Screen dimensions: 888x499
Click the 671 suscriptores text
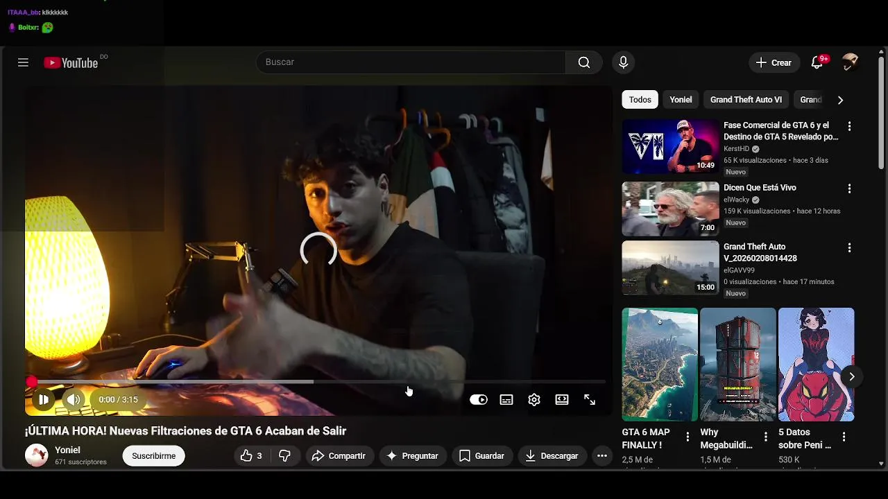pos(81,462)
